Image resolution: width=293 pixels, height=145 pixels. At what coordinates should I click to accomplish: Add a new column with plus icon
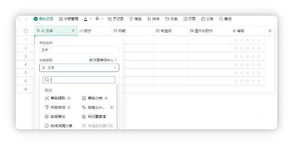point(270,31)
